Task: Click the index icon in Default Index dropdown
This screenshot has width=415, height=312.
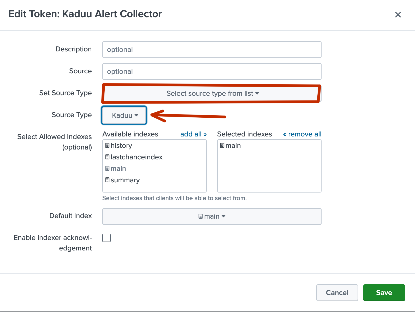Action: [200, 216]
